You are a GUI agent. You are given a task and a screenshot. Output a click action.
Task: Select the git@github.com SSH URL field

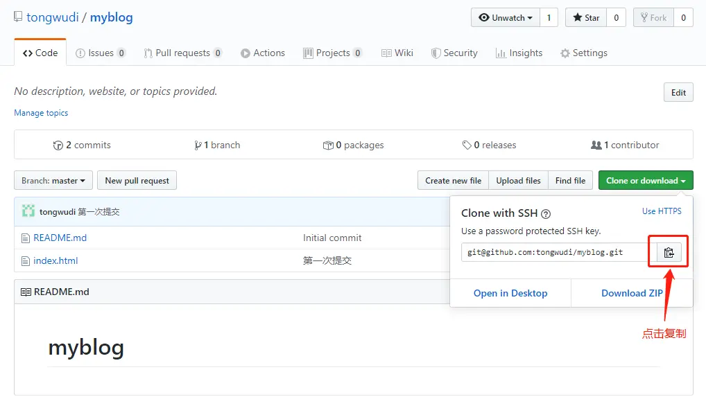pyautogui.click(x=559, y=252)
